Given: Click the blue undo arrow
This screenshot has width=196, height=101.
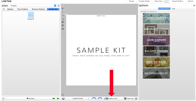Looking at the screenshot, I should (x=94, y=99).
